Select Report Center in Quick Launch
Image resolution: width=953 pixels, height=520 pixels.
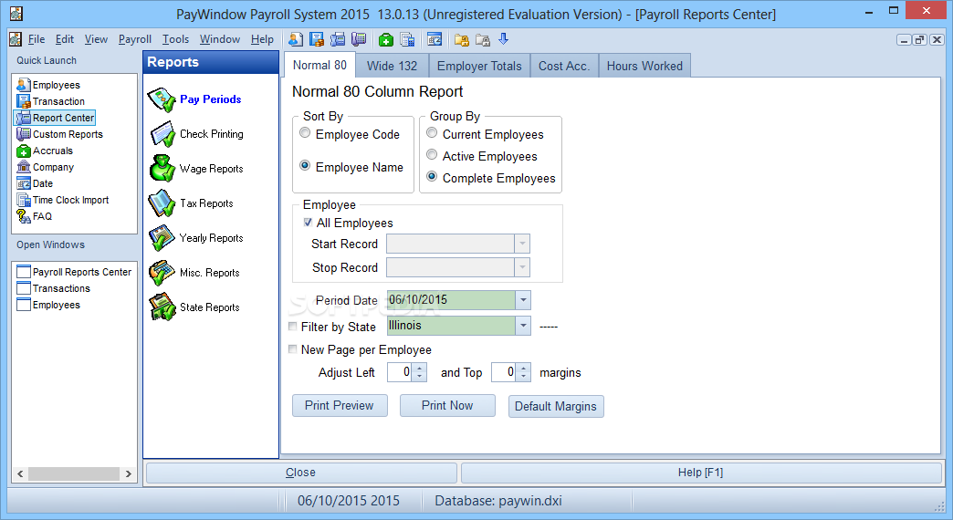tap(56, 118)
